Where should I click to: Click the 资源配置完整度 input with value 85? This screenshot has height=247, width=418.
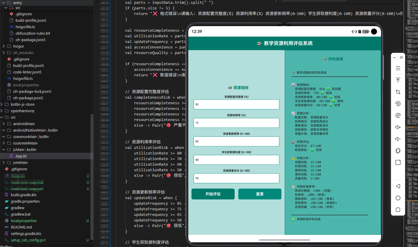tap(236, 104)
